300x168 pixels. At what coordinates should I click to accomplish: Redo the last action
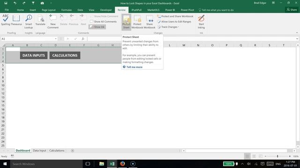(x=24, y=3)
